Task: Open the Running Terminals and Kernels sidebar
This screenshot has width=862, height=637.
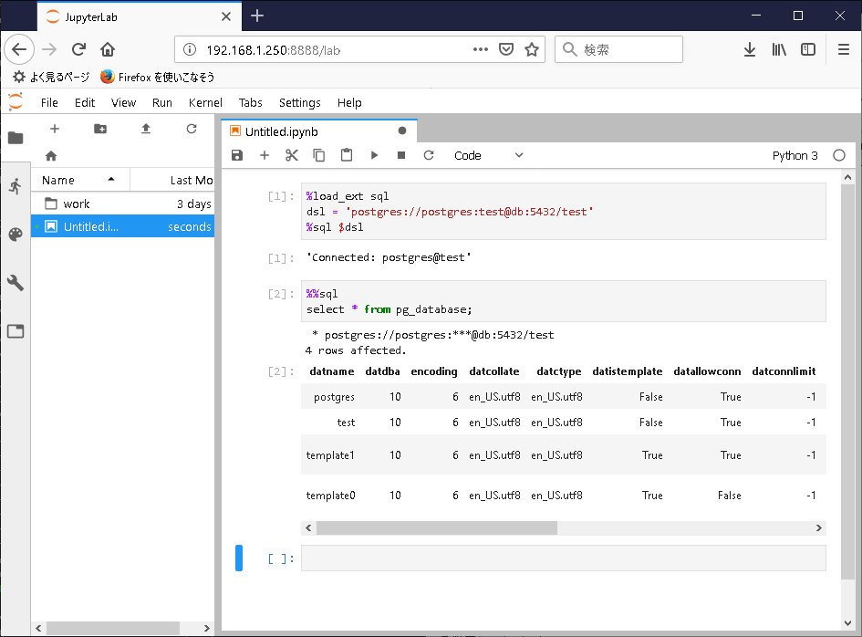Action: [15, 185]
